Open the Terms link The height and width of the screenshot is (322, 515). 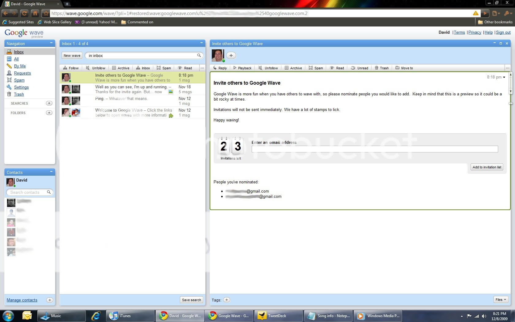coord(459,32)
